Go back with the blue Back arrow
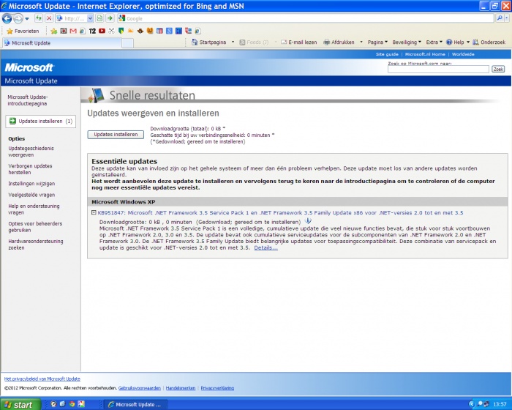 point(7,18)
